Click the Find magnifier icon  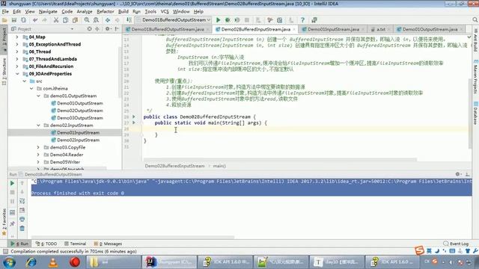click(x=87, y=20)
